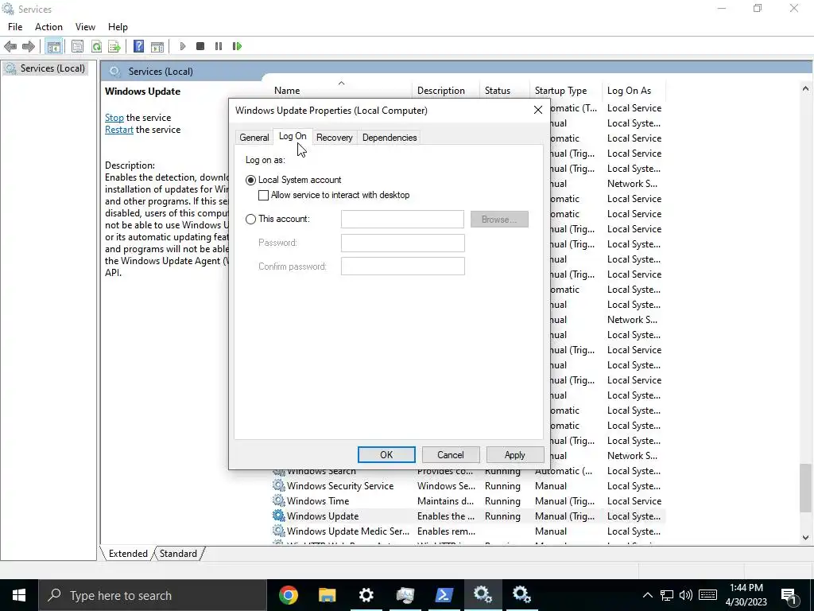Click the taskbar search box

(x=152, y=595)
